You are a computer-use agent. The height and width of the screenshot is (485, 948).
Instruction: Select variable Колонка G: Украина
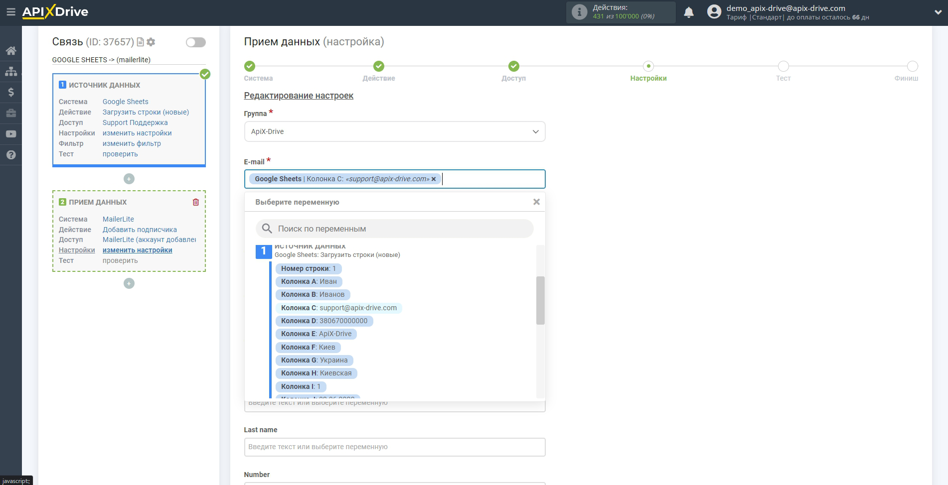click(x=315, y=360)
